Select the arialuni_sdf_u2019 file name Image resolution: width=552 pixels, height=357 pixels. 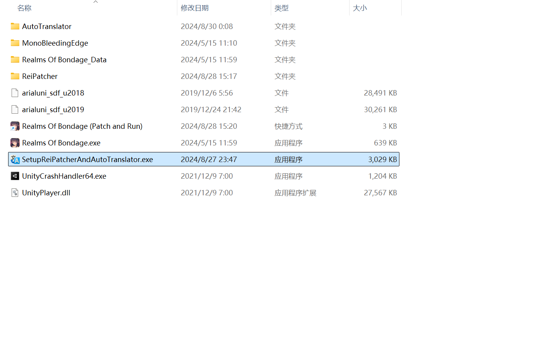point(53,109)
